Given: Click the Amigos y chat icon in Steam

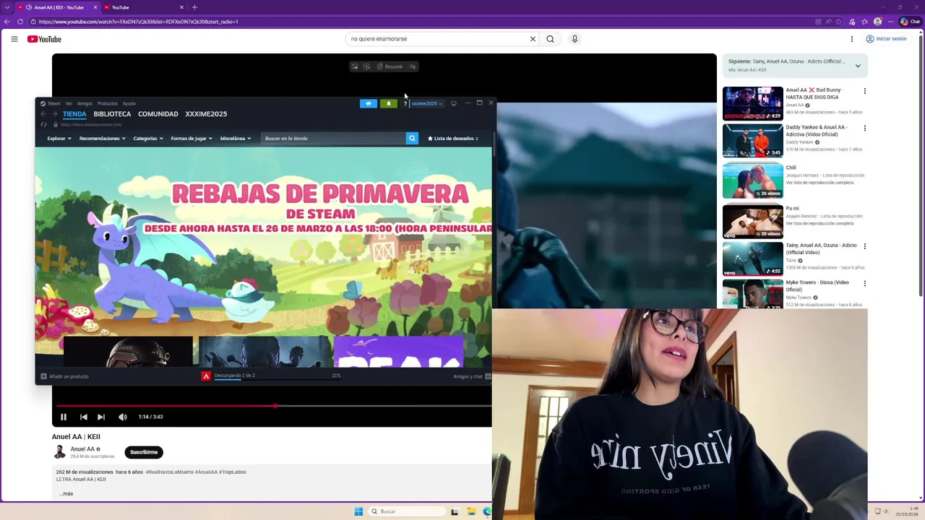Looking at the screenshot, I should (x=488, y=376).
